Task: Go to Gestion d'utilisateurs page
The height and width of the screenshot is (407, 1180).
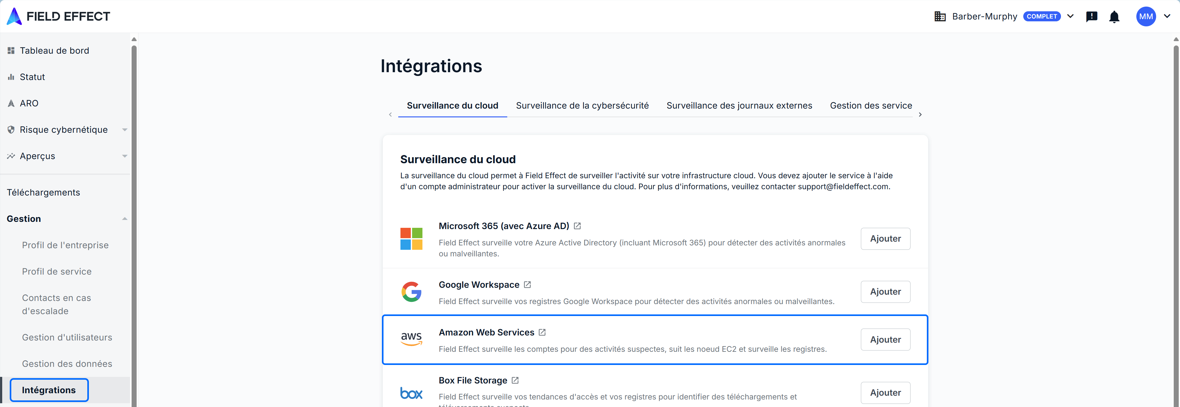Action: pyautogui.click(x=67, y=337)
